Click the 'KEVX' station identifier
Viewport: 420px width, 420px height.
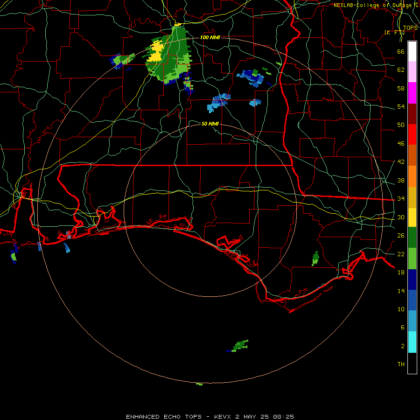223,417
